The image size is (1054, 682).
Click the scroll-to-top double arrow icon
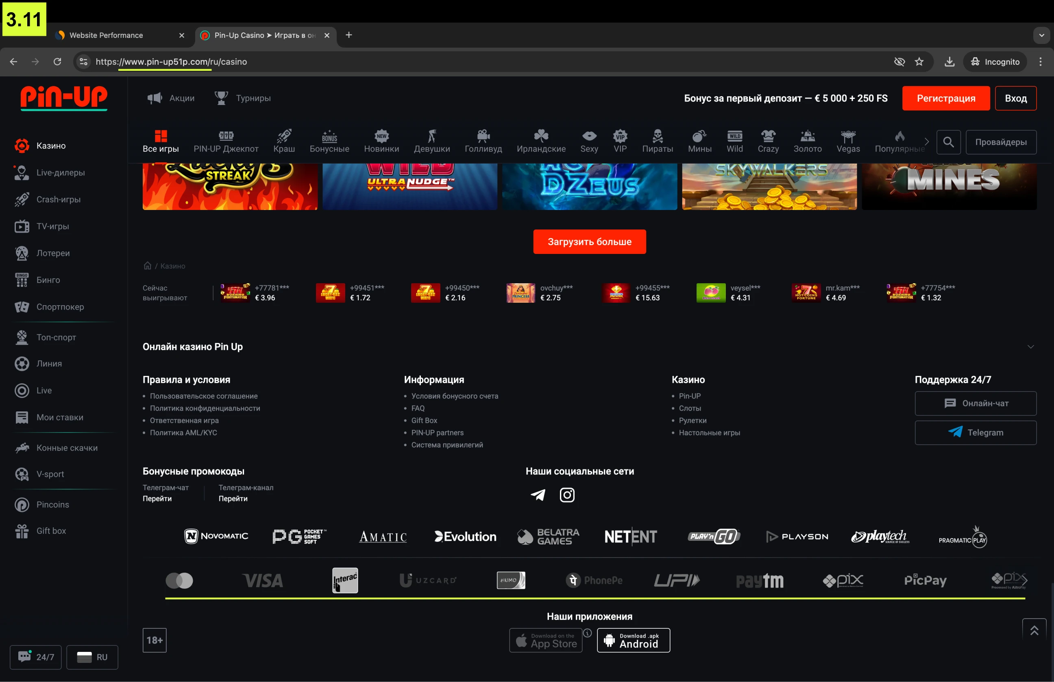pos(1034,630)
